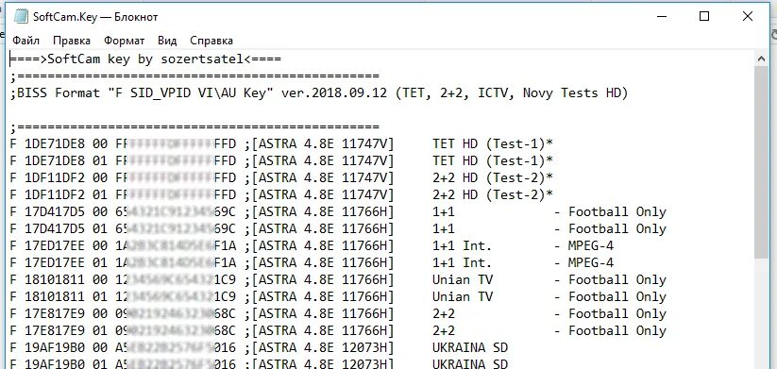Click the 'BISS Format' comment line
This screenshot has width=777, height=369.
coord(319,93)
